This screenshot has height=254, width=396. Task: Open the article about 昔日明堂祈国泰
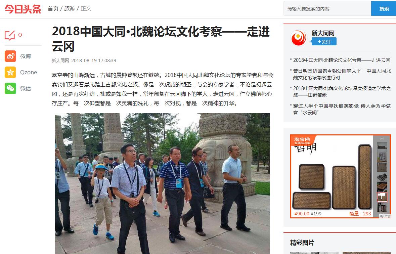342,74
